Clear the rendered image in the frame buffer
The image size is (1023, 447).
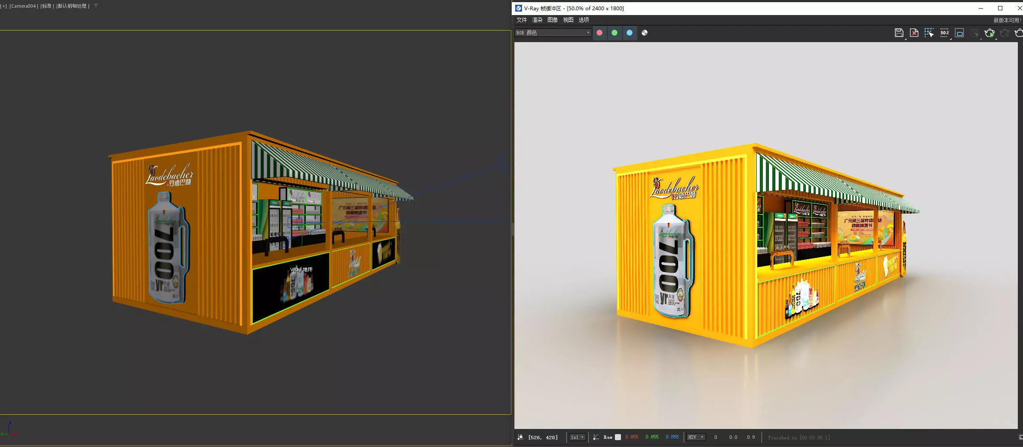coord(914,33)
